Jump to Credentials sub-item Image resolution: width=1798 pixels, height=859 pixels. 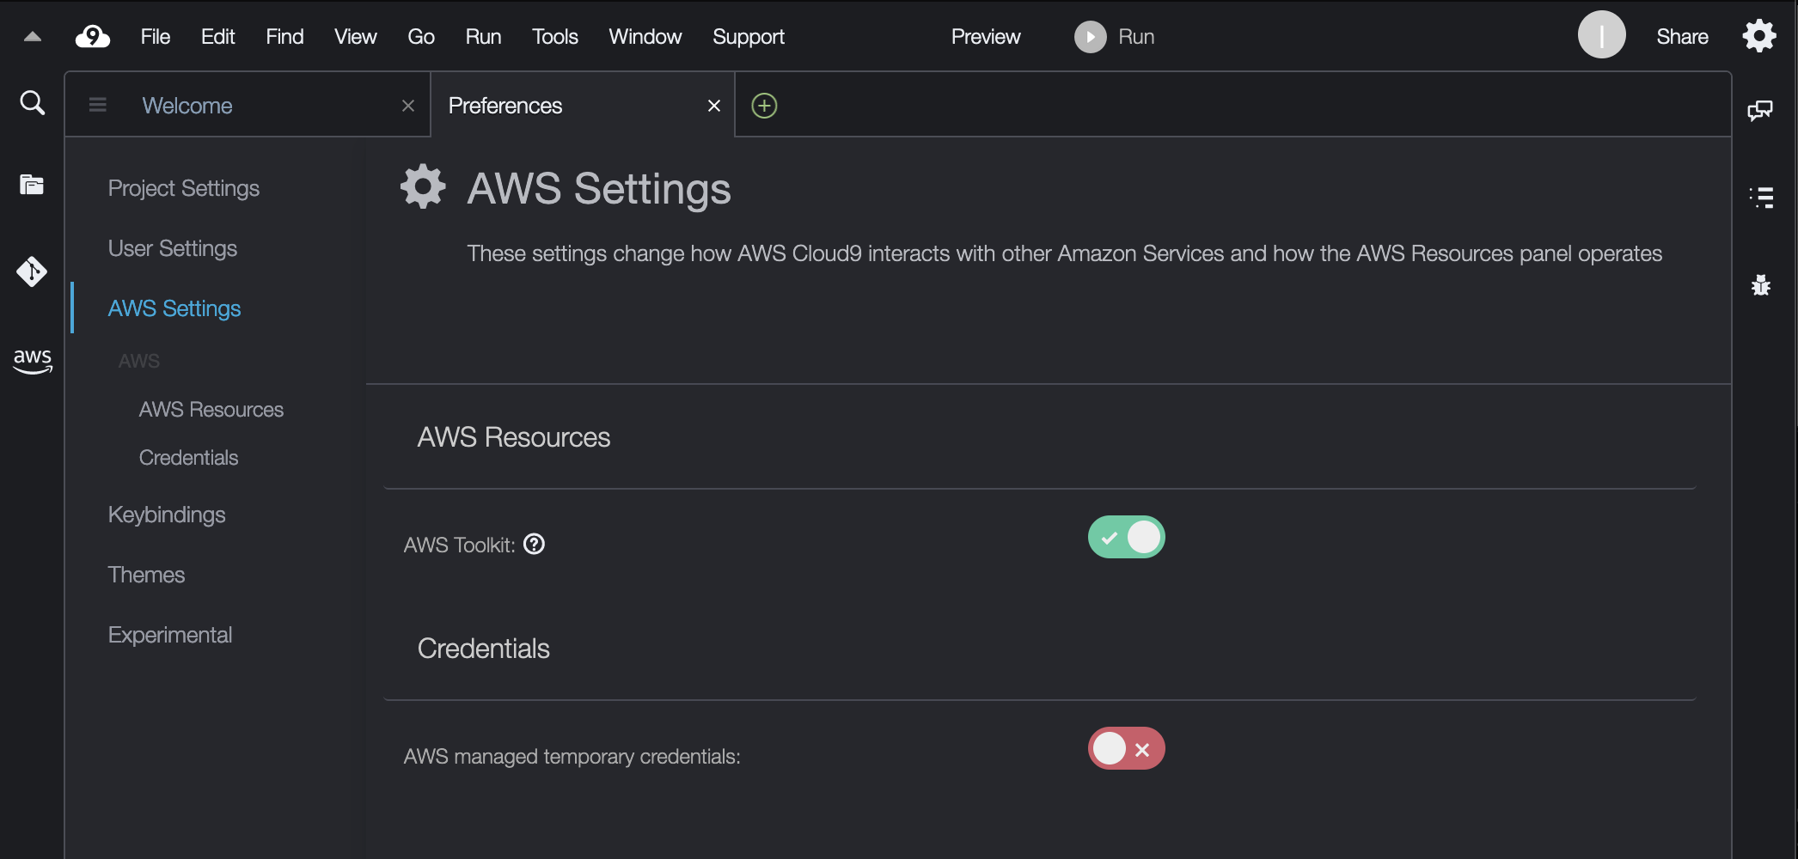pos(189,458)
